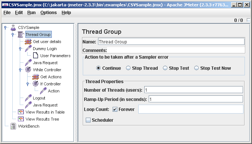Click the While Controller dial icon
The image size is (252, 144).
(28, 70)
